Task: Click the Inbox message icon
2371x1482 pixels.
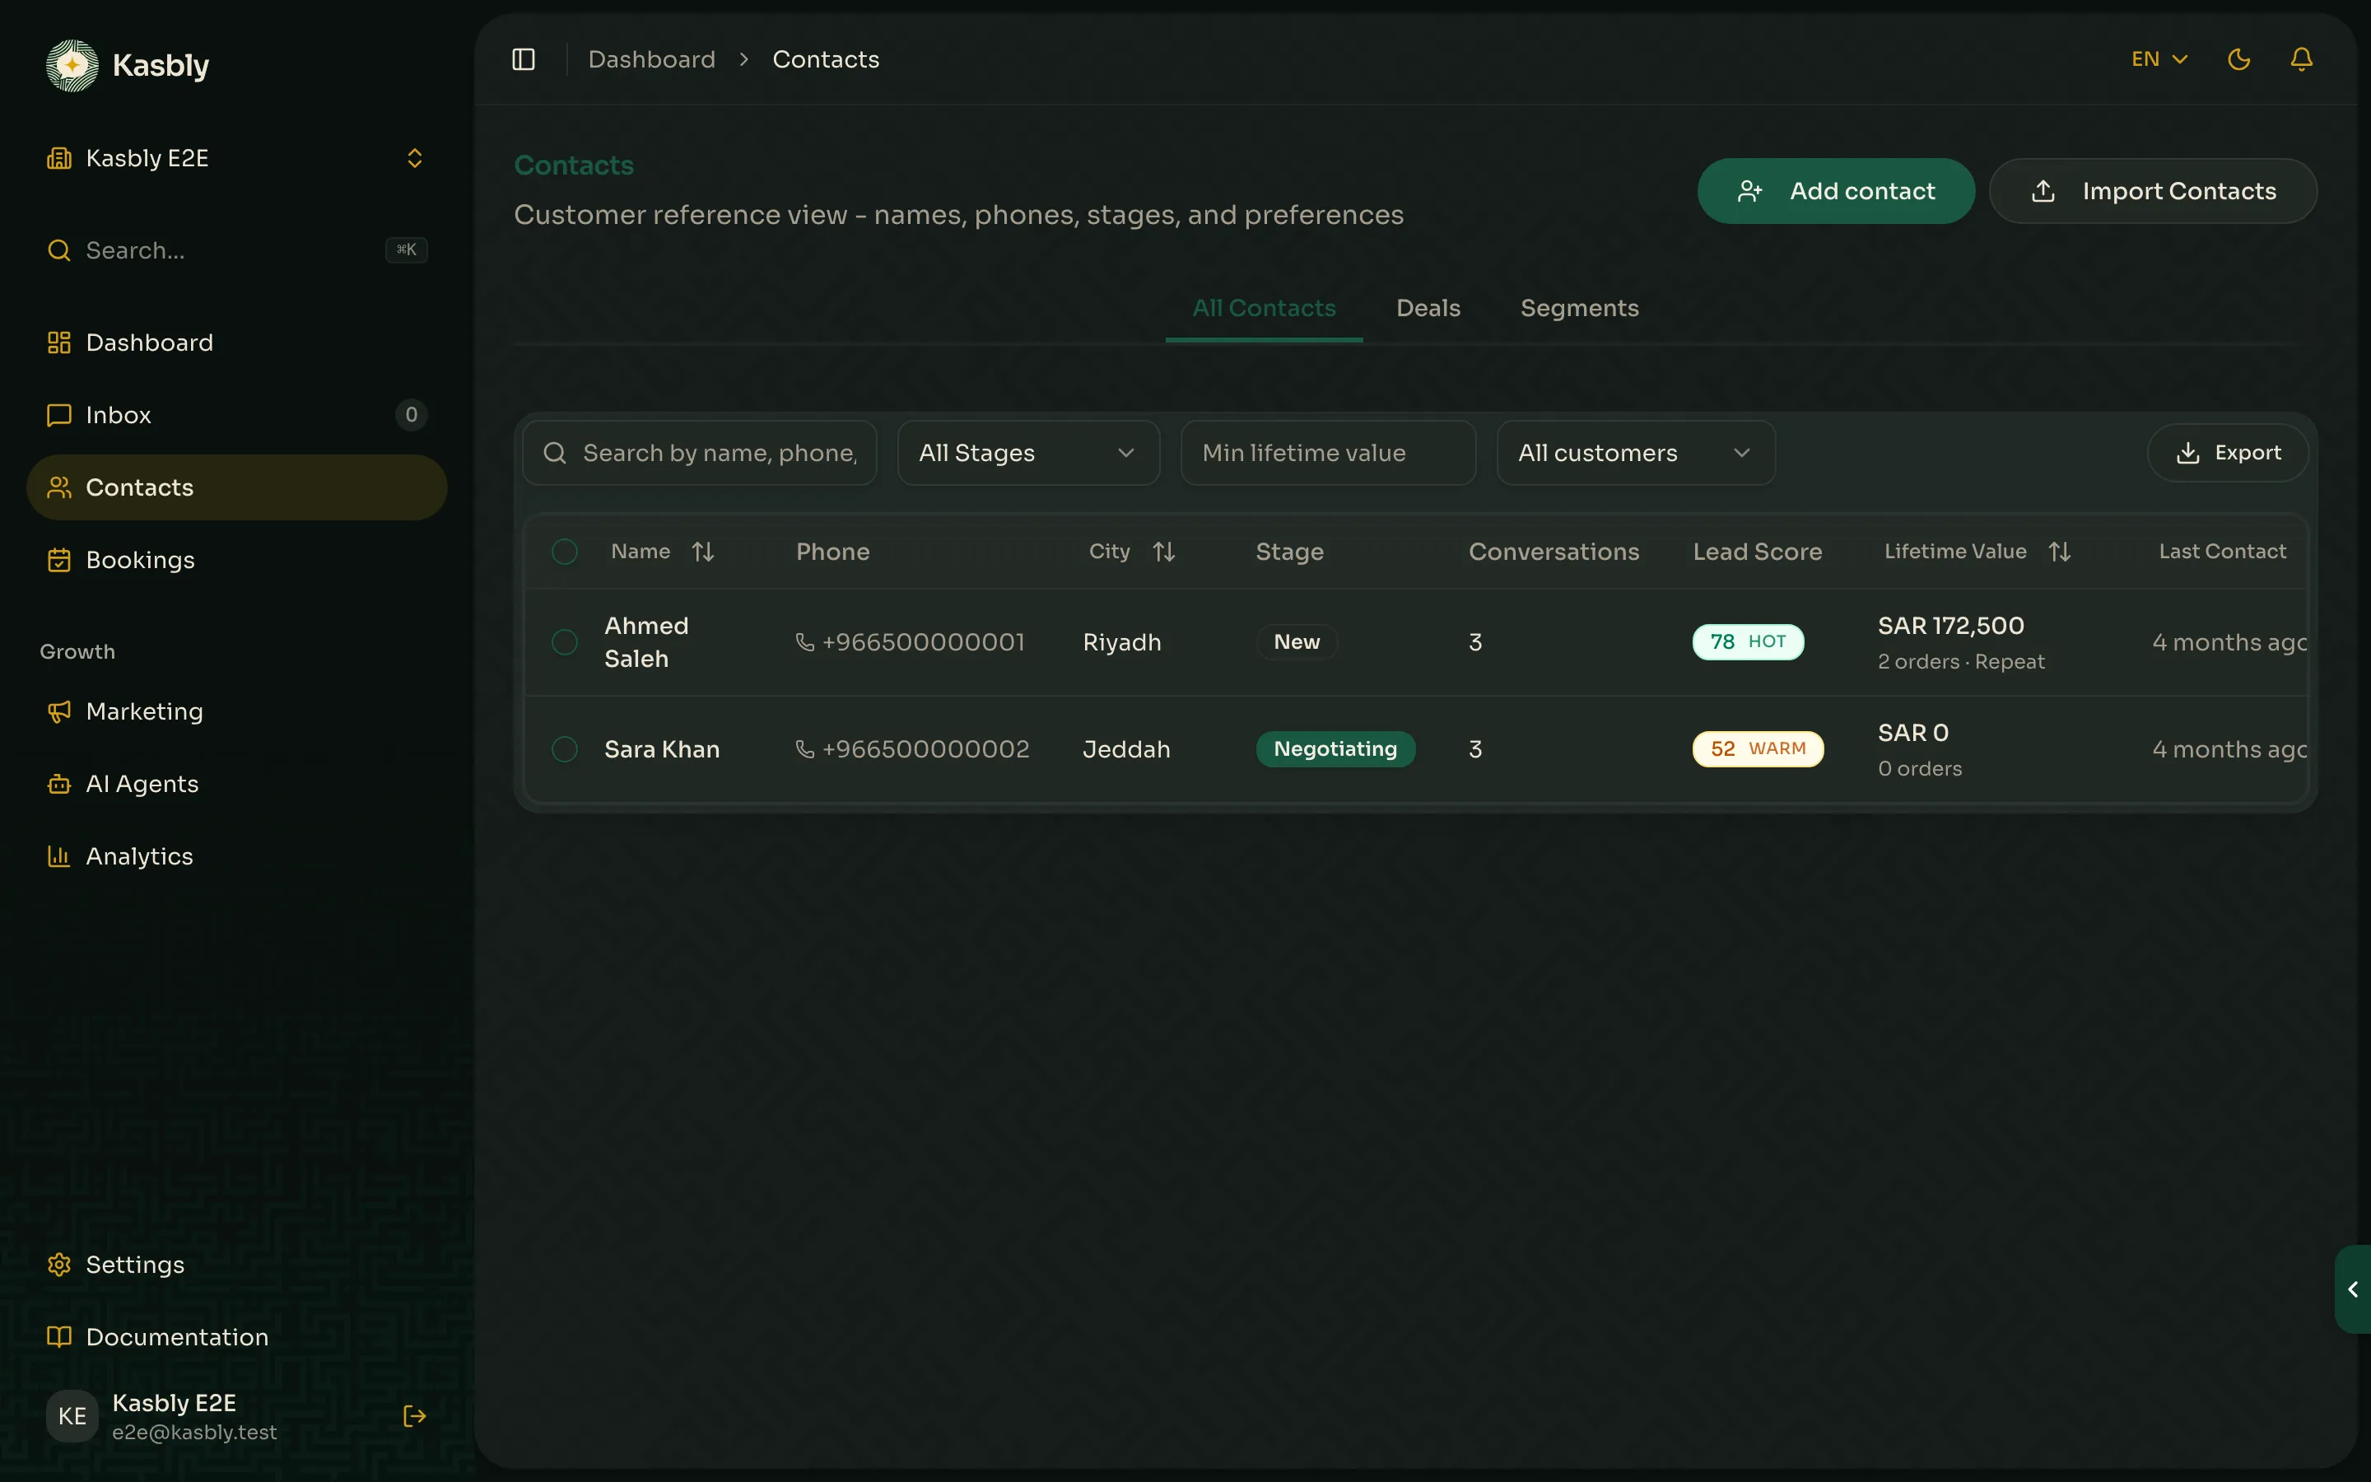Action: pos(58,415)
